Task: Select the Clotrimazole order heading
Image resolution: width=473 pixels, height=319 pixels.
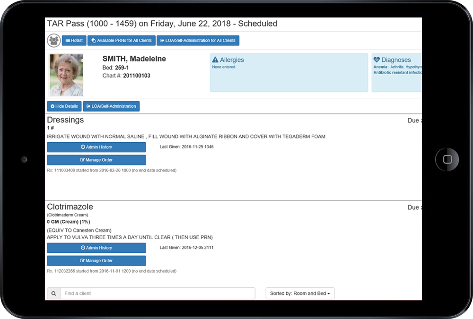Action: pos(70,207)
